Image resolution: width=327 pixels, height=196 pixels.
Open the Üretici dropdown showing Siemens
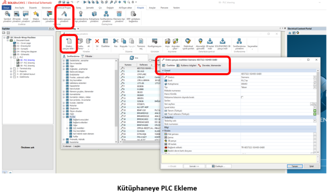(x=315, y=77)
